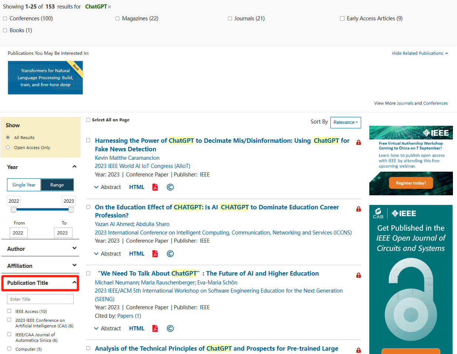This screenshot has width=457, height=354.
Task: Click lock icon beside the Fake News Detection paper
Action: coord(359,142)
